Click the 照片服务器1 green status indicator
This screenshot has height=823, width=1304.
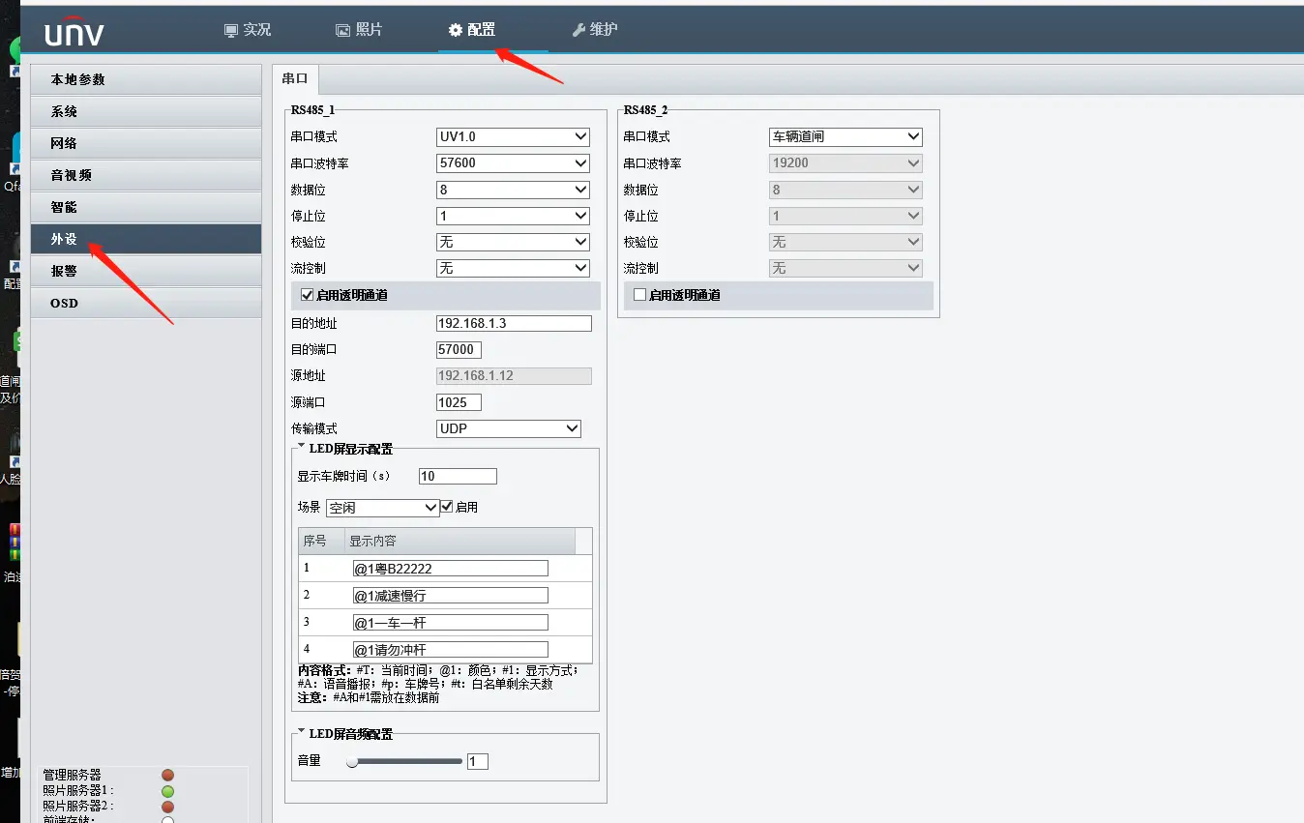point(167,791)
